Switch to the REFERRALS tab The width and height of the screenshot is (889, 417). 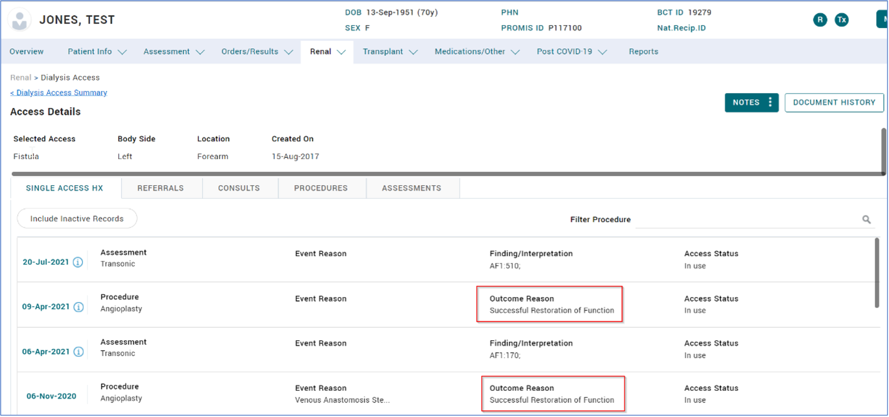coord(160,188)
